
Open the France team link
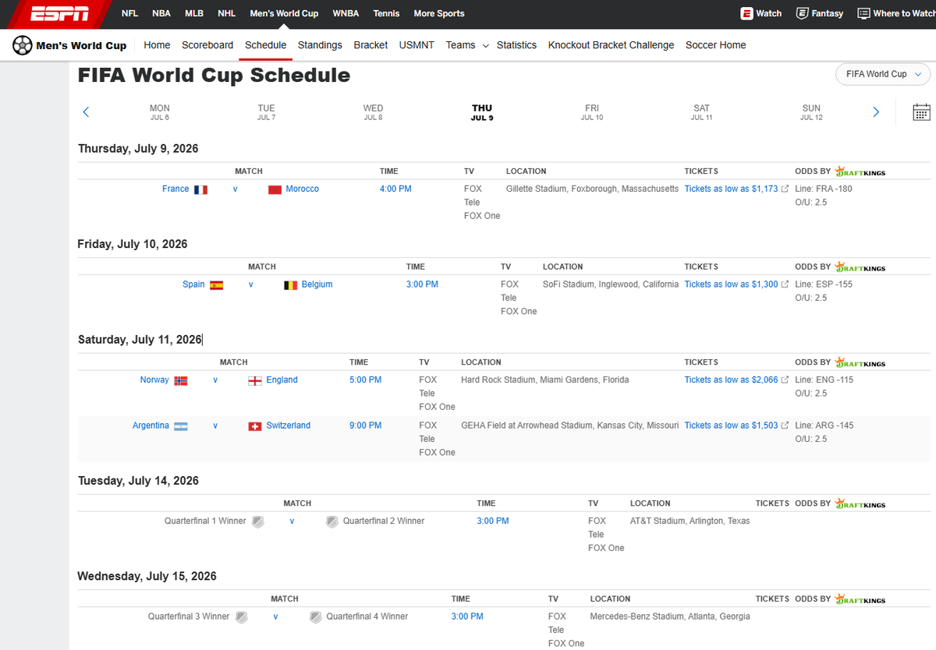pos(175,189)
